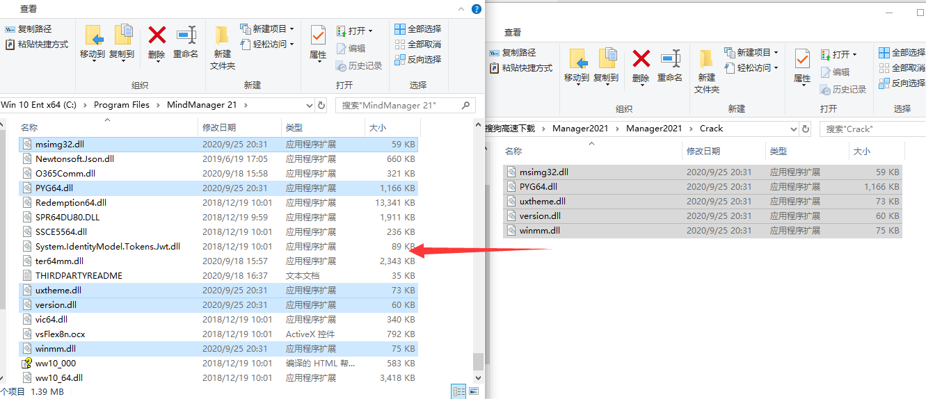Click red 删除 icon in Crack window
This screenshot has height=399, width=926.
[x=641, y=59]
